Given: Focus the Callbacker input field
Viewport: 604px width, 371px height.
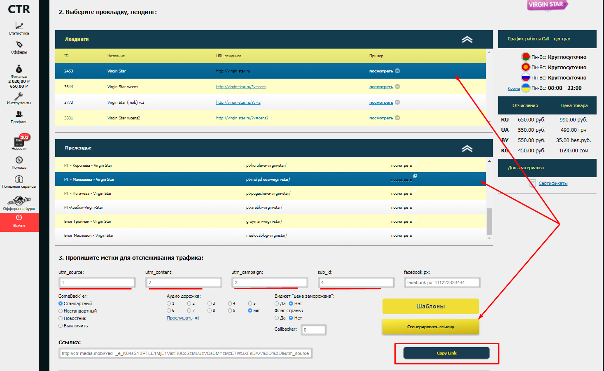Looking at the screenshot, I should point(314,330).
